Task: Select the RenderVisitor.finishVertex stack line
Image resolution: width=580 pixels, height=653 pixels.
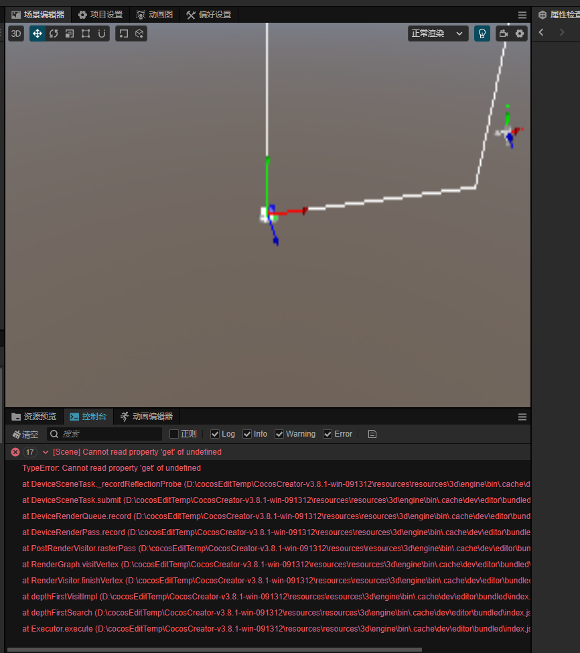Action: tap(276, 581)
